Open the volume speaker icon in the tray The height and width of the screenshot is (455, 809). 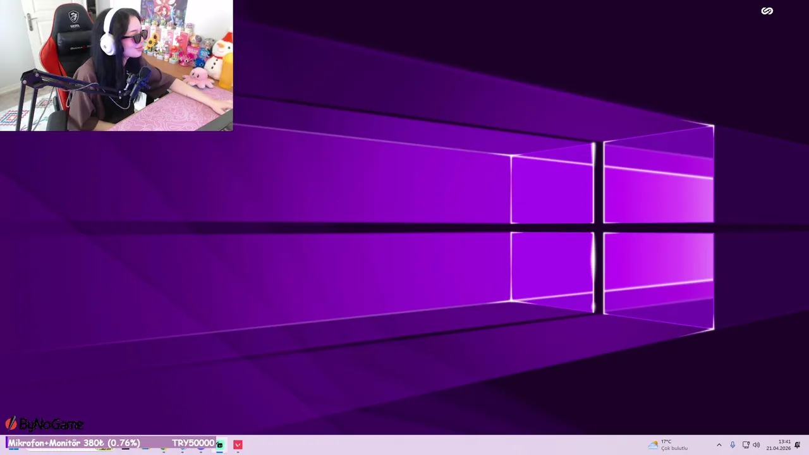(757, 445)
